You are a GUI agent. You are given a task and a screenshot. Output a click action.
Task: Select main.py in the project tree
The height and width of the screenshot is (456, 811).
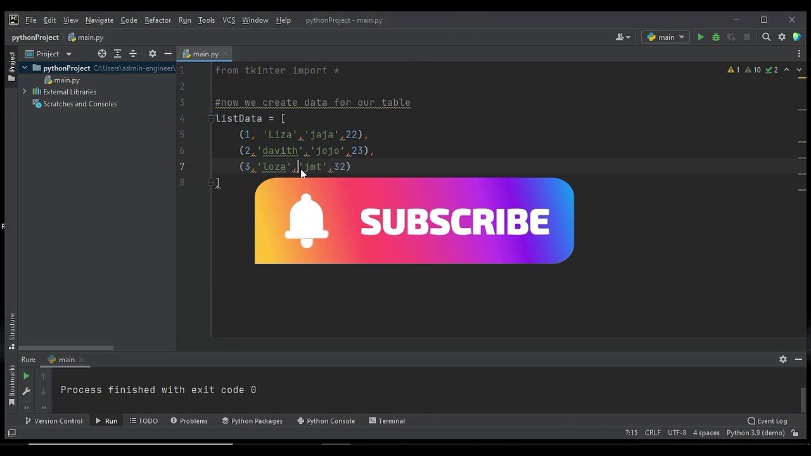pos(62,80)
